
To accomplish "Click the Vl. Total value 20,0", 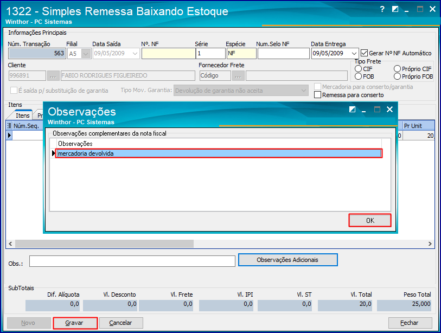I will [345, 304].
